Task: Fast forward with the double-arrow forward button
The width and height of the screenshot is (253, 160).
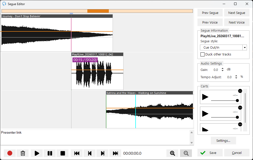Action: [x=115, y=153]
